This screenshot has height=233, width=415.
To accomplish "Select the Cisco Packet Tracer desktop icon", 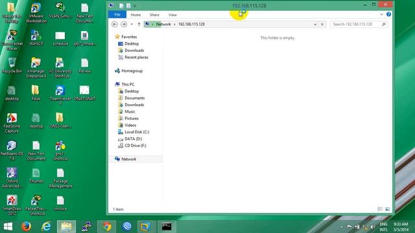I will tap(12, 40).
